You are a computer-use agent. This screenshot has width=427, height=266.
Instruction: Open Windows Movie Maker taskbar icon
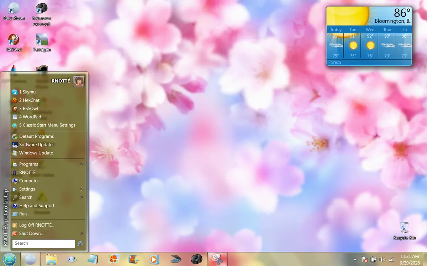click(x=133, y=259)
